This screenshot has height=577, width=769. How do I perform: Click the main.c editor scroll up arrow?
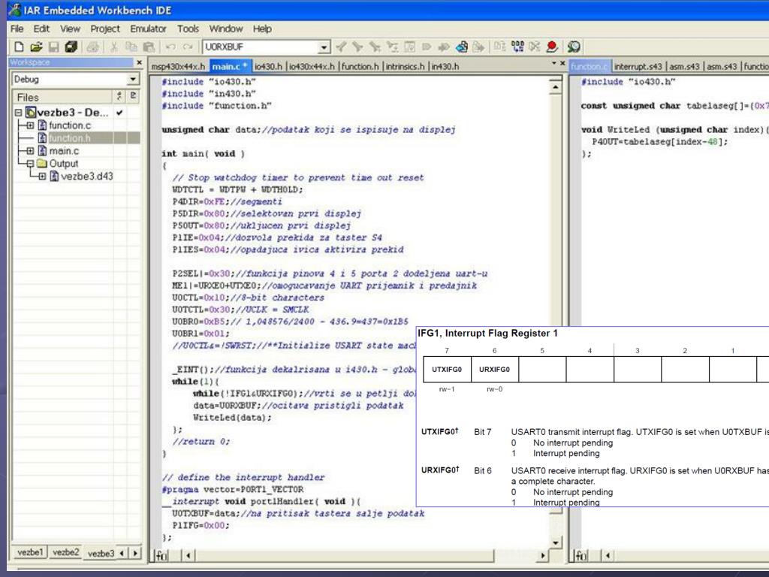(555, 88)
